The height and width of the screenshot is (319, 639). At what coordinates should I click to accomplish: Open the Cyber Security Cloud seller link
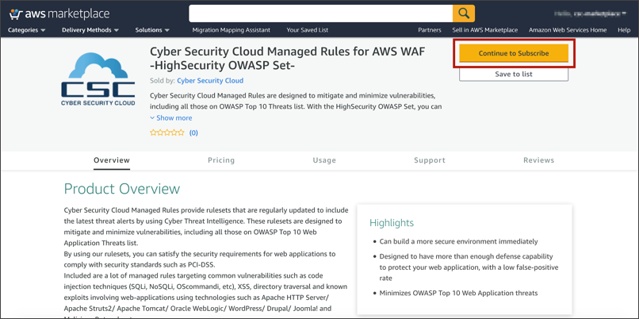210,81
